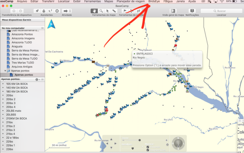Click the receive-from-device transfer icon
Image resolution: width=244 pixels, height=153 pixels.
click(x=20, y=11)
